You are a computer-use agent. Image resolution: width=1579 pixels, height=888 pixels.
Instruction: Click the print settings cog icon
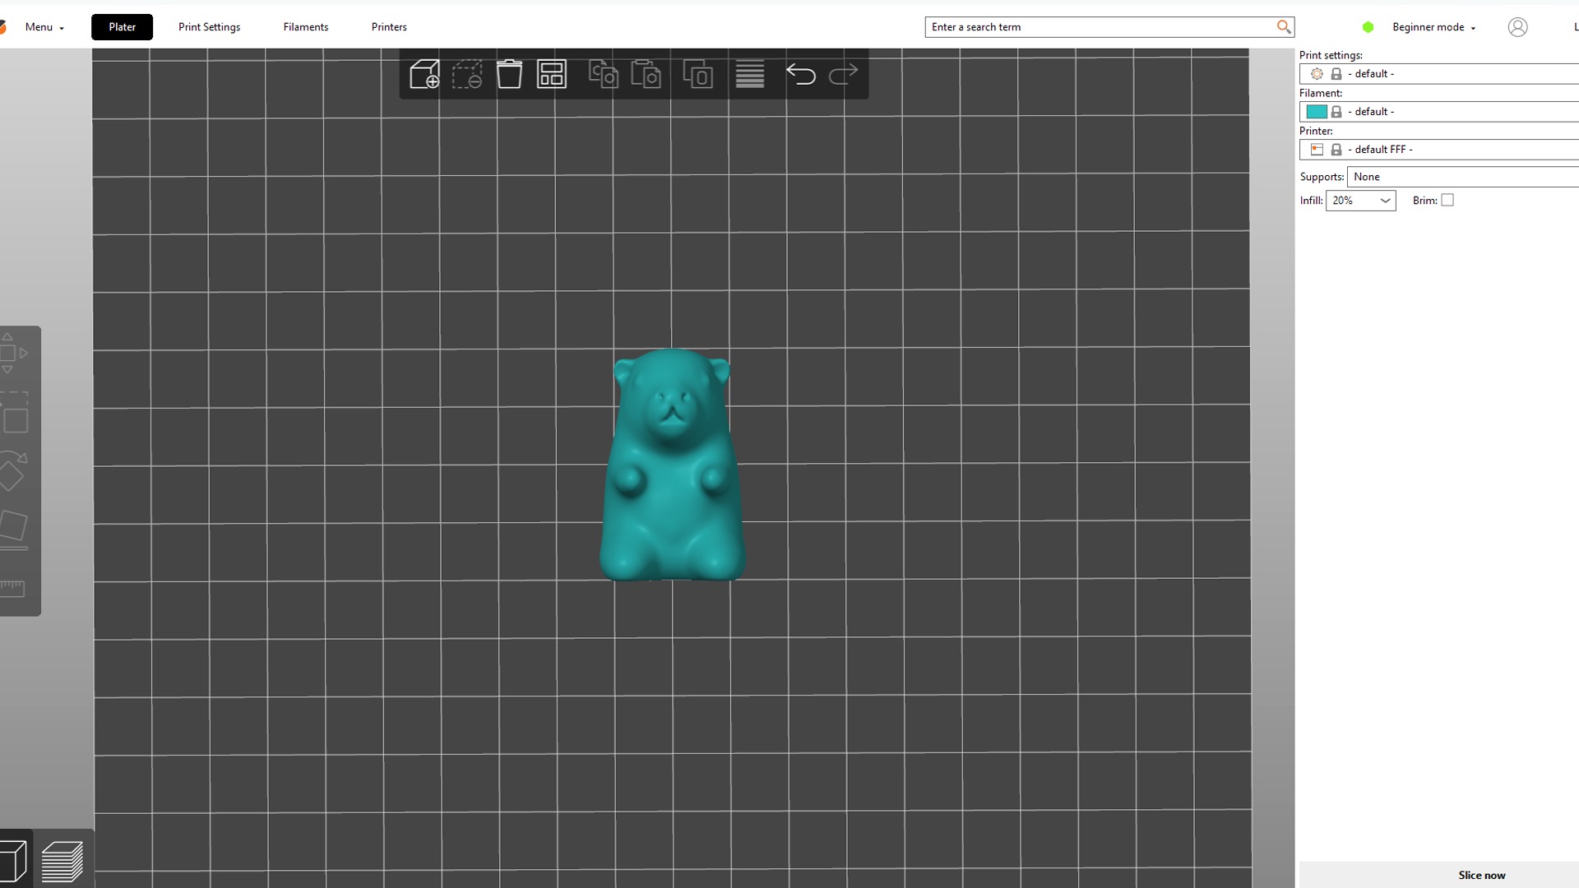(1317, 74)
